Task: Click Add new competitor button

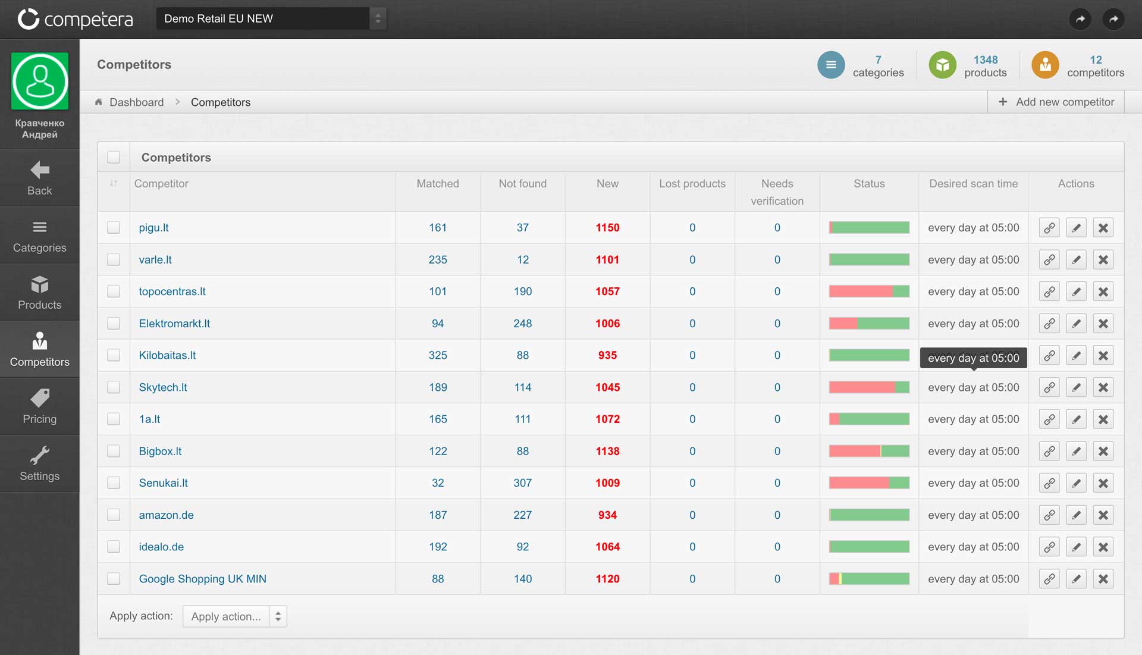Action: pos(1056,102)
